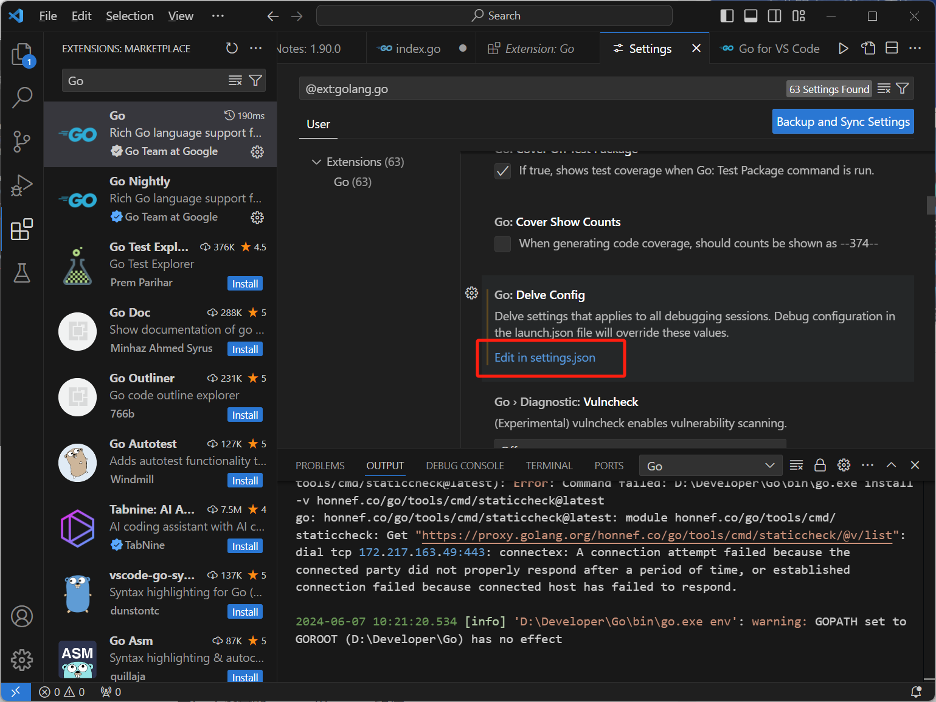Image resolution: width=936 pixels, height=702 pixels.
Task: Clear the output panel
Action: 796,466
